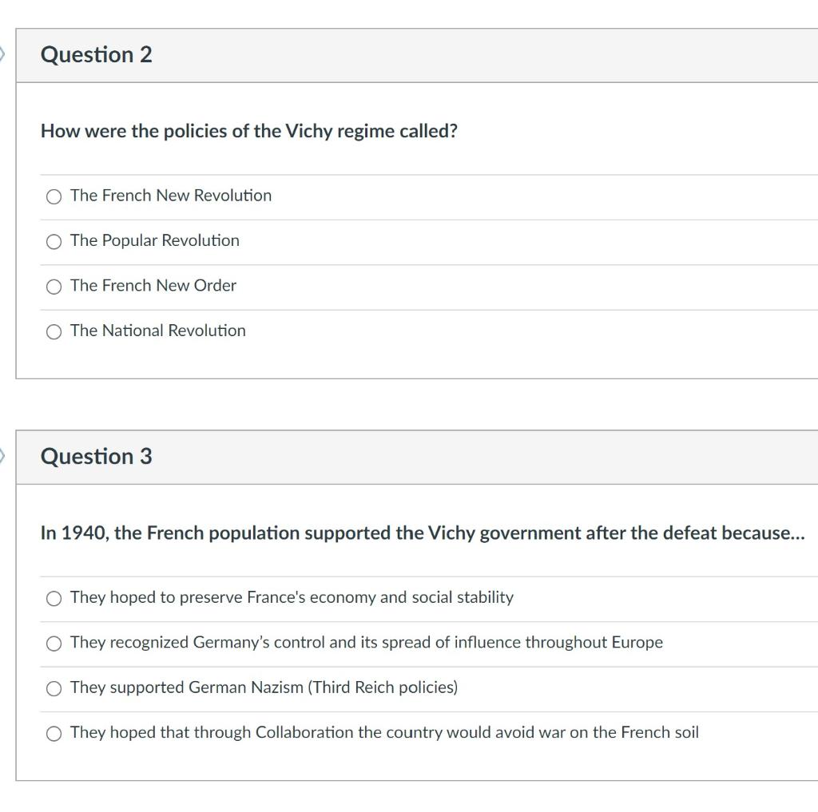The width and height of the screenshot is (818, 812).
Task: Click the label text 'The Popular Revolution'
Action: 154,241
